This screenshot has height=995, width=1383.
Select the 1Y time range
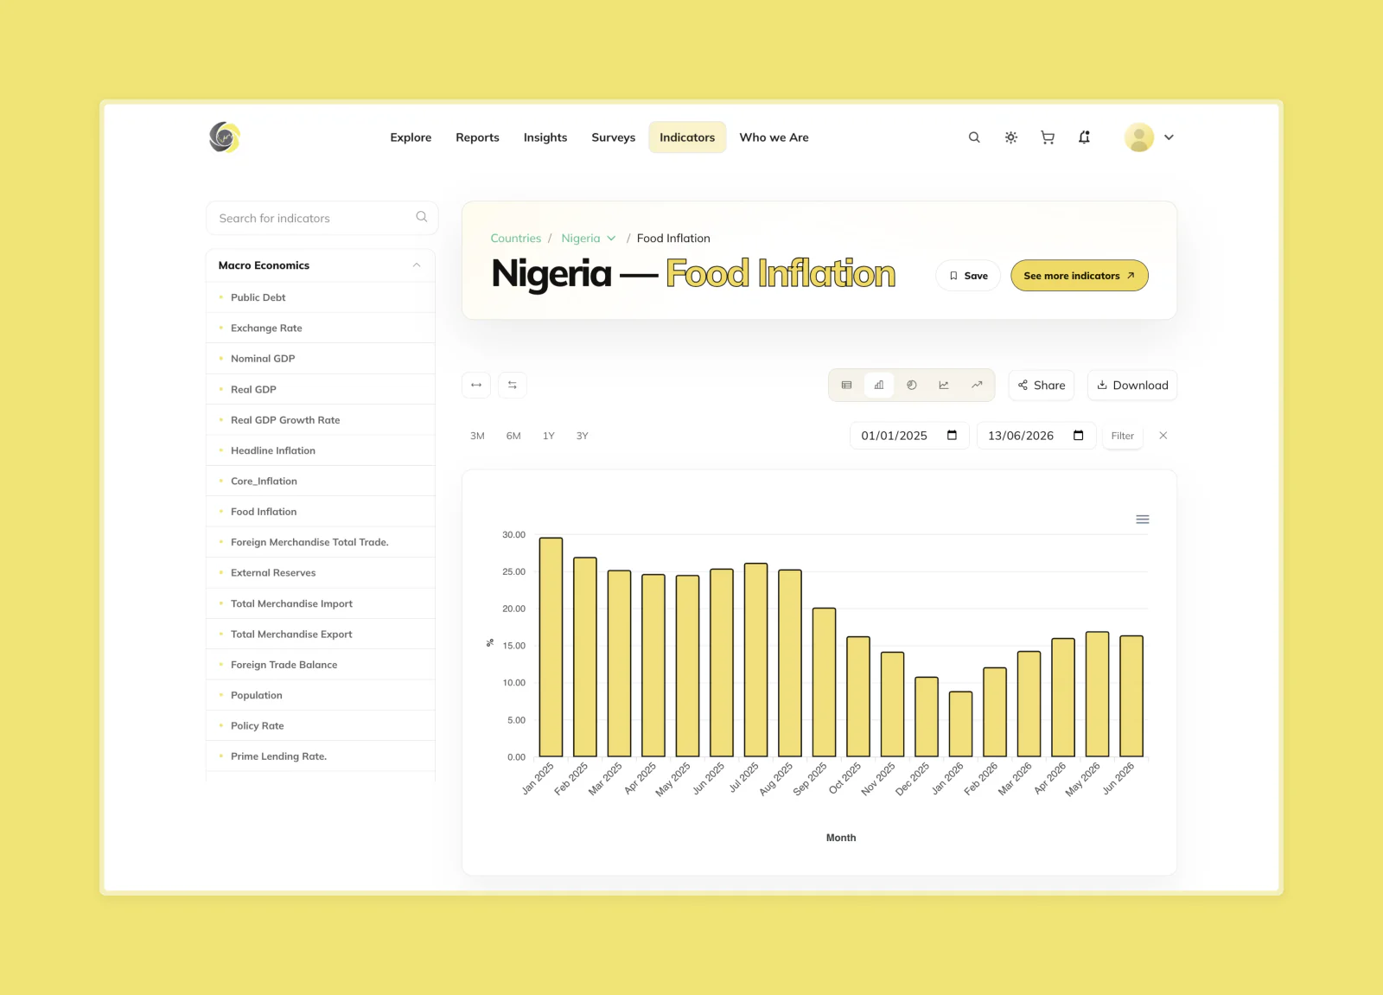pos(549,437)
